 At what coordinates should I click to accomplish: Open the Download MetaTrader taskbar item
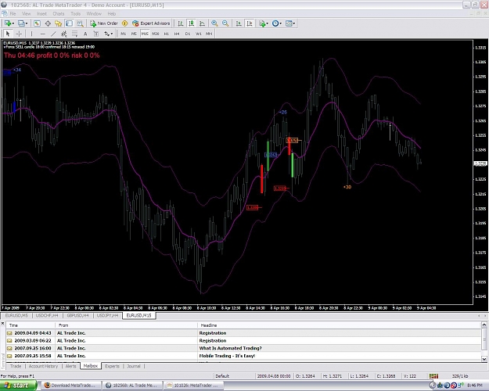[72, 386]
